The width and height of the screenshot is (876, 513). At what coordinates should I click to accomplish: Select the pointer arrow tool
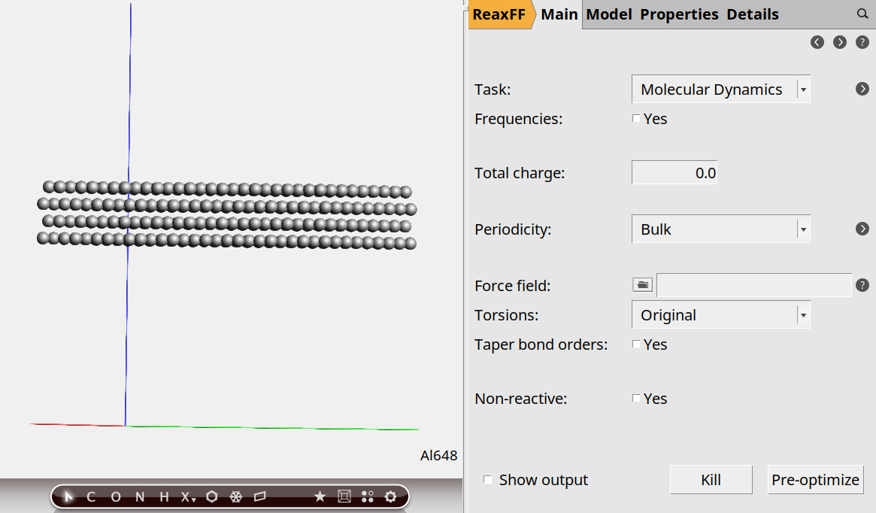[69, 496]
